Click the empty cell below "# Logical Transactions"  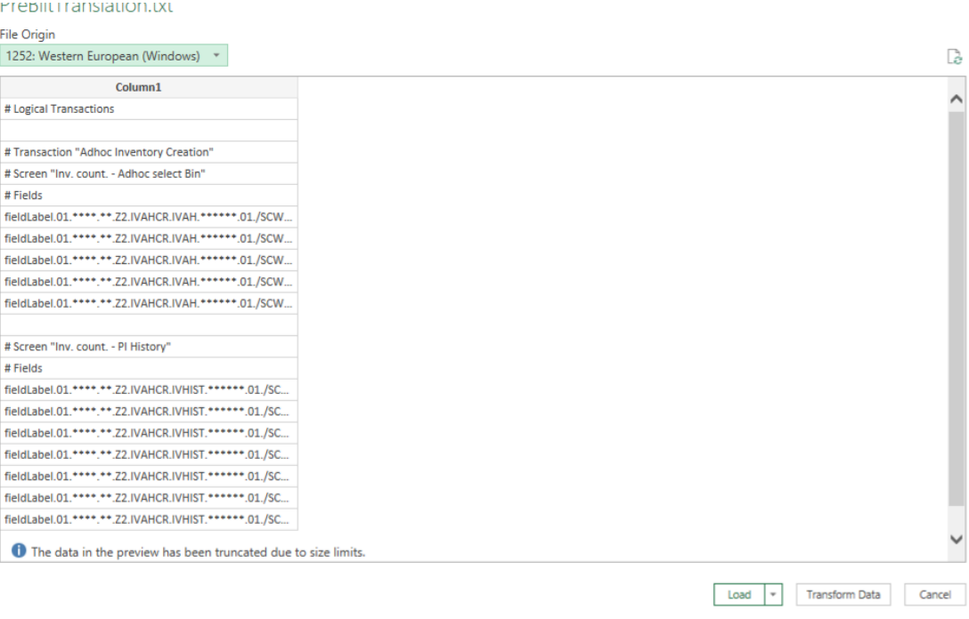click(x=149, y=131)
